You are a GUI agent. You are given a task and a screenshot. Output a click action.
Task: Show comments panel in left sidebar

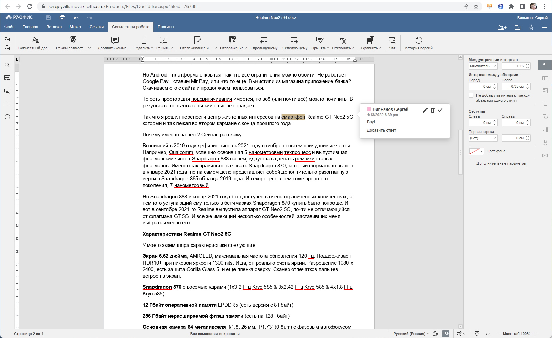tap(7, 78)
